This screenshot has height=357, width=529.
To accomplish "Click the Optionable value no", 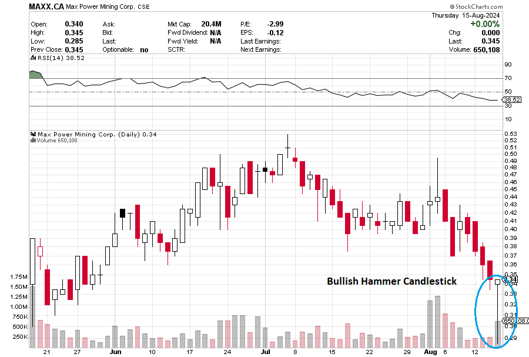I will [x=144, y=50].
